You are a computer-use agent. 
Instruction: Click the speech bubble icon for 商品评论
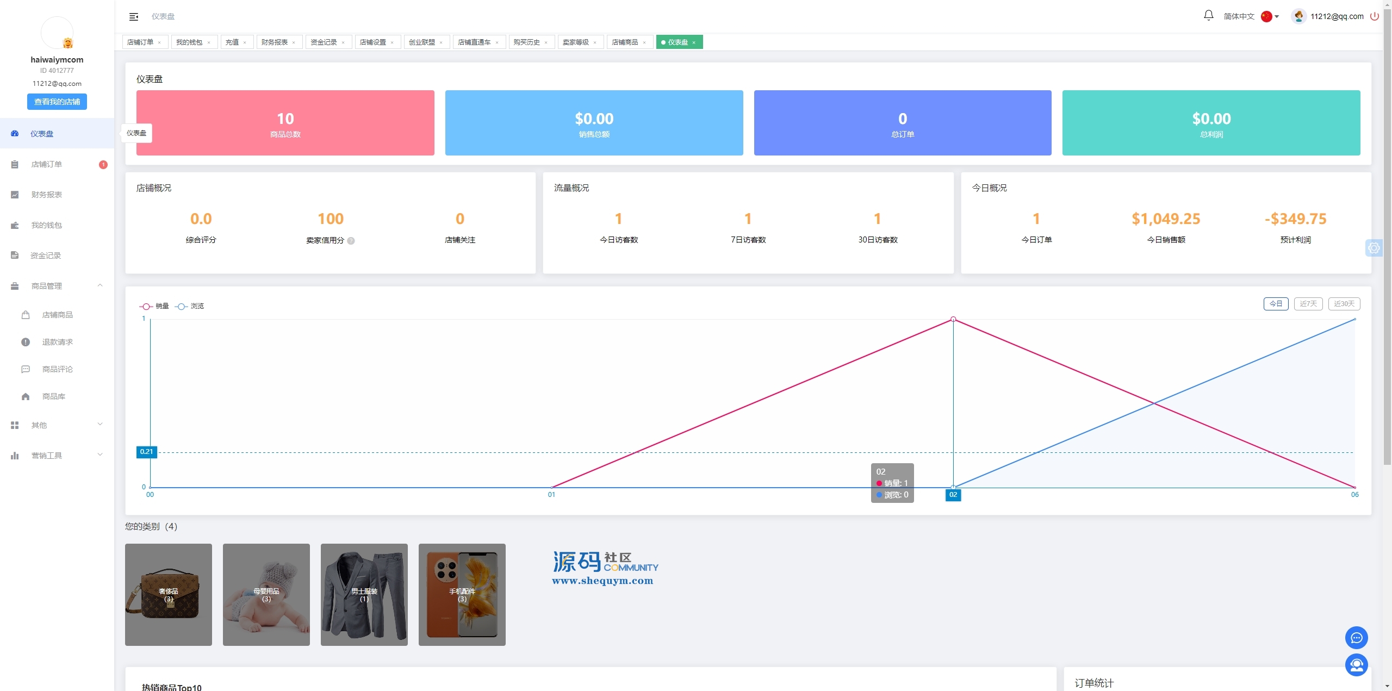(26, 369)
